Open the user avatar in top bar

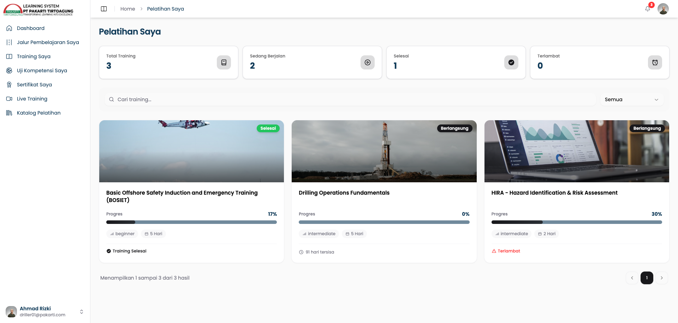[663, 9]
